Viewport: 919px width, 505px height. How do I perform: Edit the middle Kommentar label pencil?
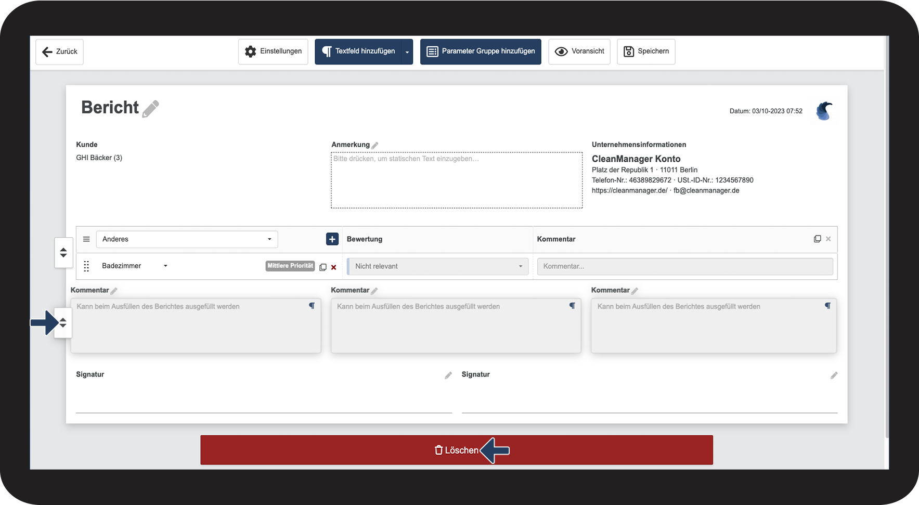point(374,291)
